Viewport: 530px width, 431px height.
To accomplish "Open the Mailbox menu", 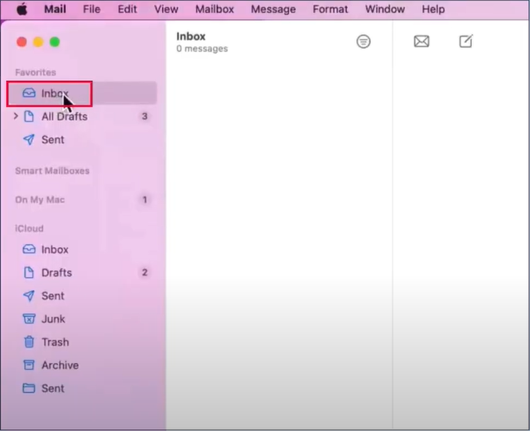I will [x=214, y=9].
